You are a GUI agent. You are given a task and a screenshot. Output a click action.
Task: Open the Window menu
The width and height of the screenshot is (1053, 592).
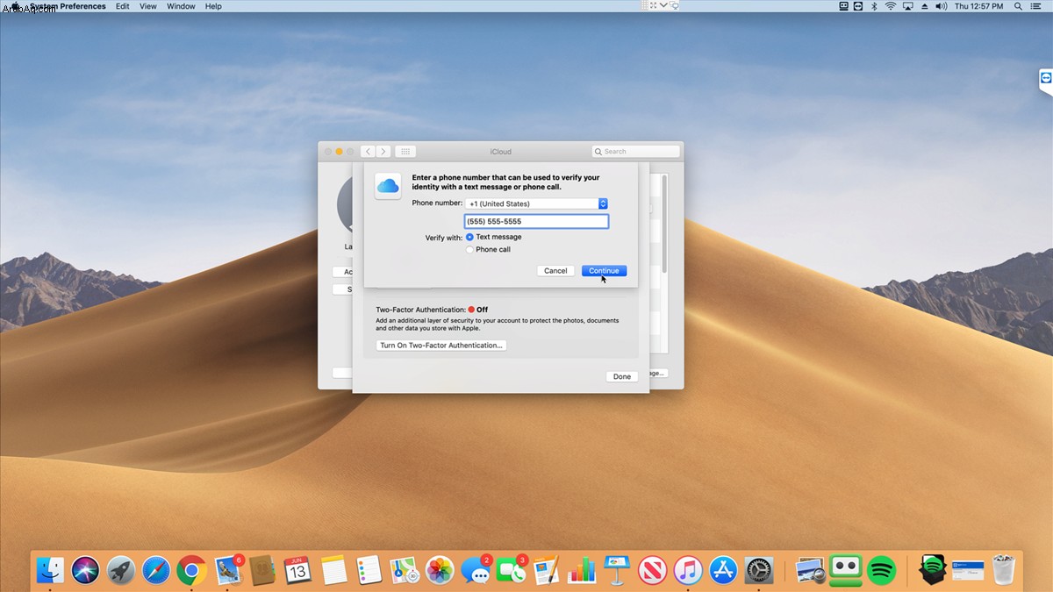pyautogui.click(x=181, y=6)
